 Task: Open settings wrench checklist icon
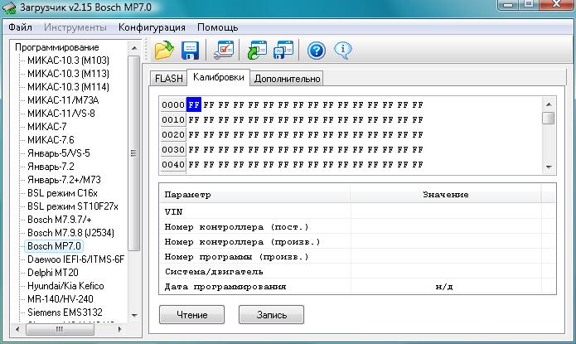coord(224,50)
